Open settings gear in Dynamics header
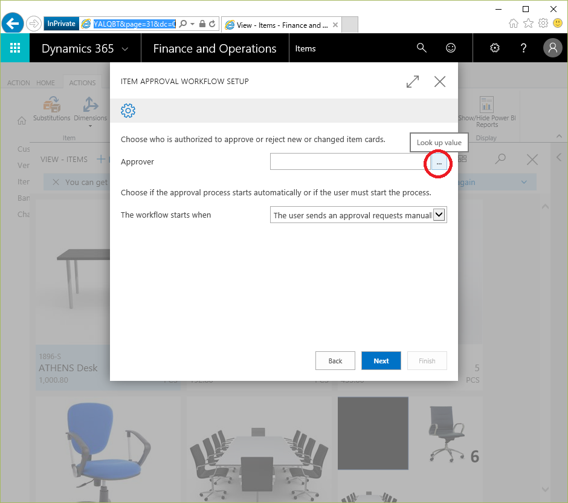This screenshot has width=568, height=503. (x=495, y=48)
